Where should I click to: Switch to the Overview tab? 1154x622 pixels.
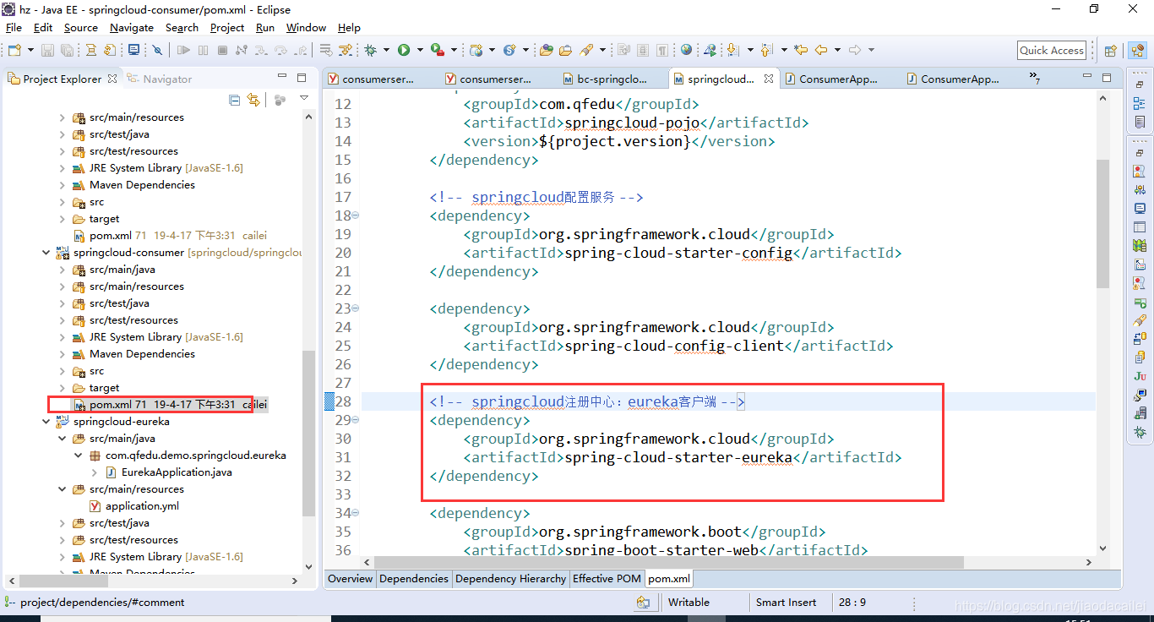[350, 579]
